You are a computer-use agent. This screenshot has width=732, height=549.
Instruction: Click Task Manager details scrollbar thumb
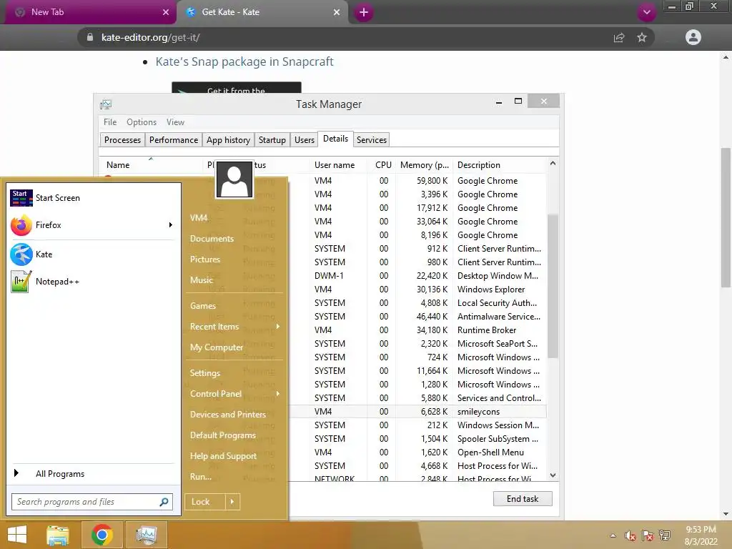(x=553, y=286)
